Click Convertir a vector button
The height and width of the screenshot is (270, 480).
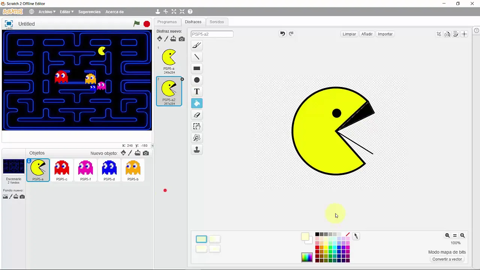coord(447,259)
